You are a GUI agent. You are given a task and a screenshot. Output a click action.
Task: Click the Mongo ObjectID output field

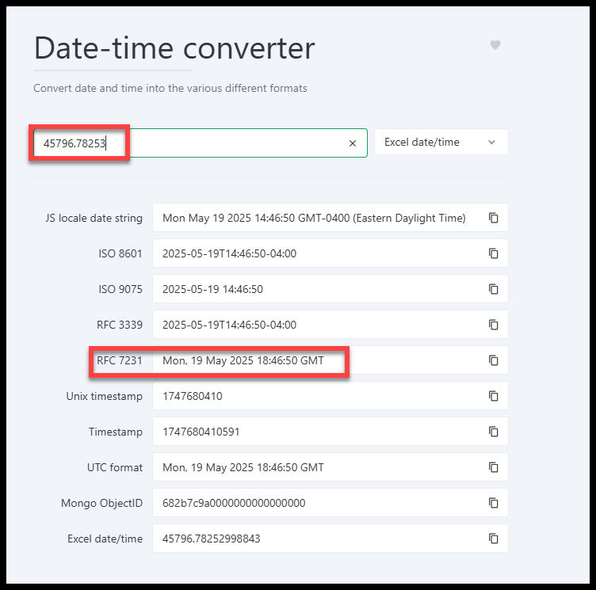click(x=330, y=503)
